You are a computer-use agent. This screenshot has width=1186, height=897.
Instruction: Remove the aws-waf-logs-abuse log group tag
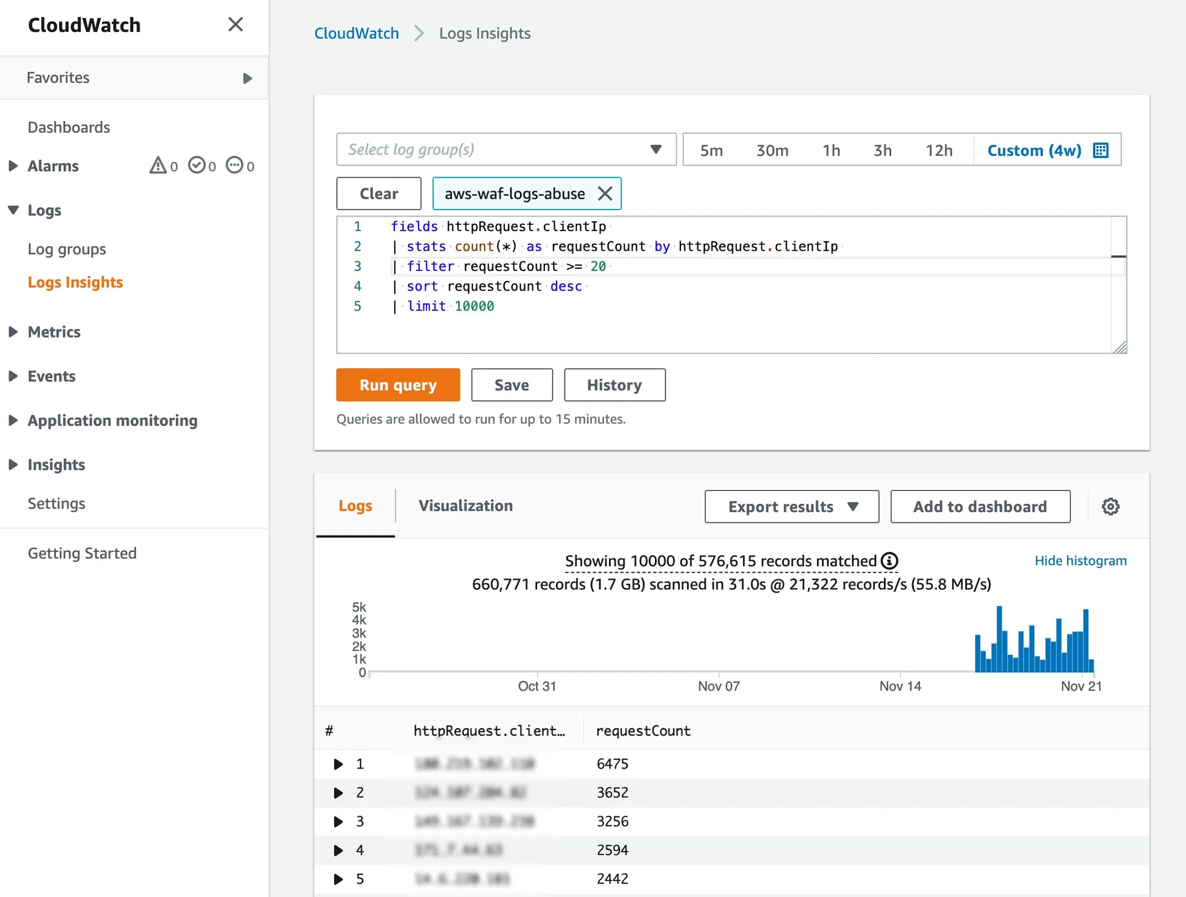click(x=605, y=193)
